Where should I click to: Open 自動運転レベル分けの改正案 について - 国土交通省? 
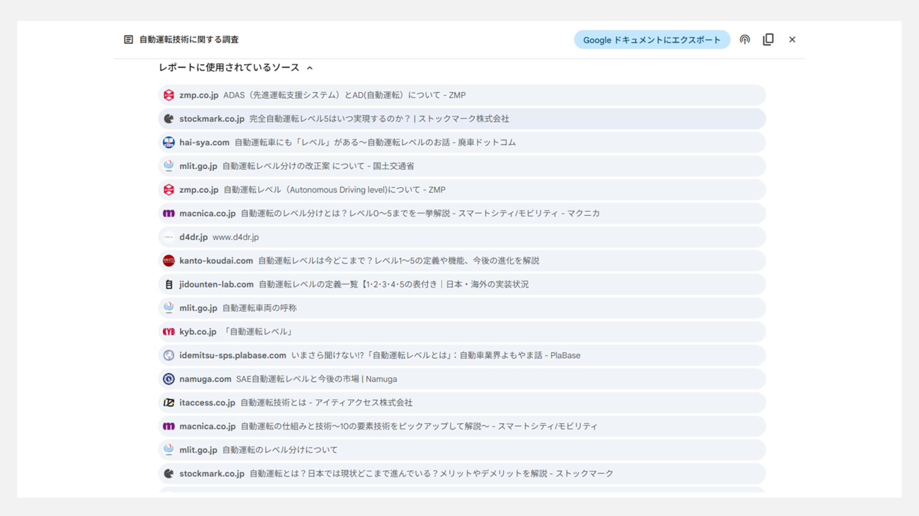[462, 166]
